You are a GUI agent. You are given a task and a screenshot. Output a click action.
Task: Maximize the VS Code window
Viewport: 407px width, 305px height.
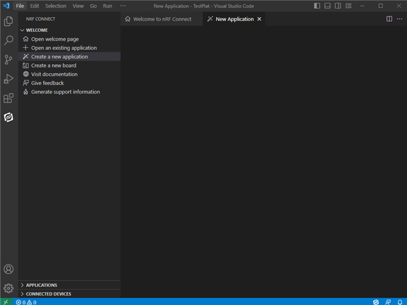click(380, 6)
